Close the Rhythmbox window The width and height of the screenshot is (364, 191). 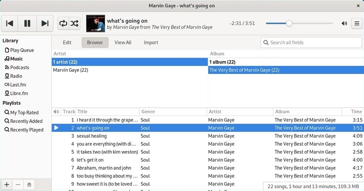pyautogui.click(x=358, y=6)
